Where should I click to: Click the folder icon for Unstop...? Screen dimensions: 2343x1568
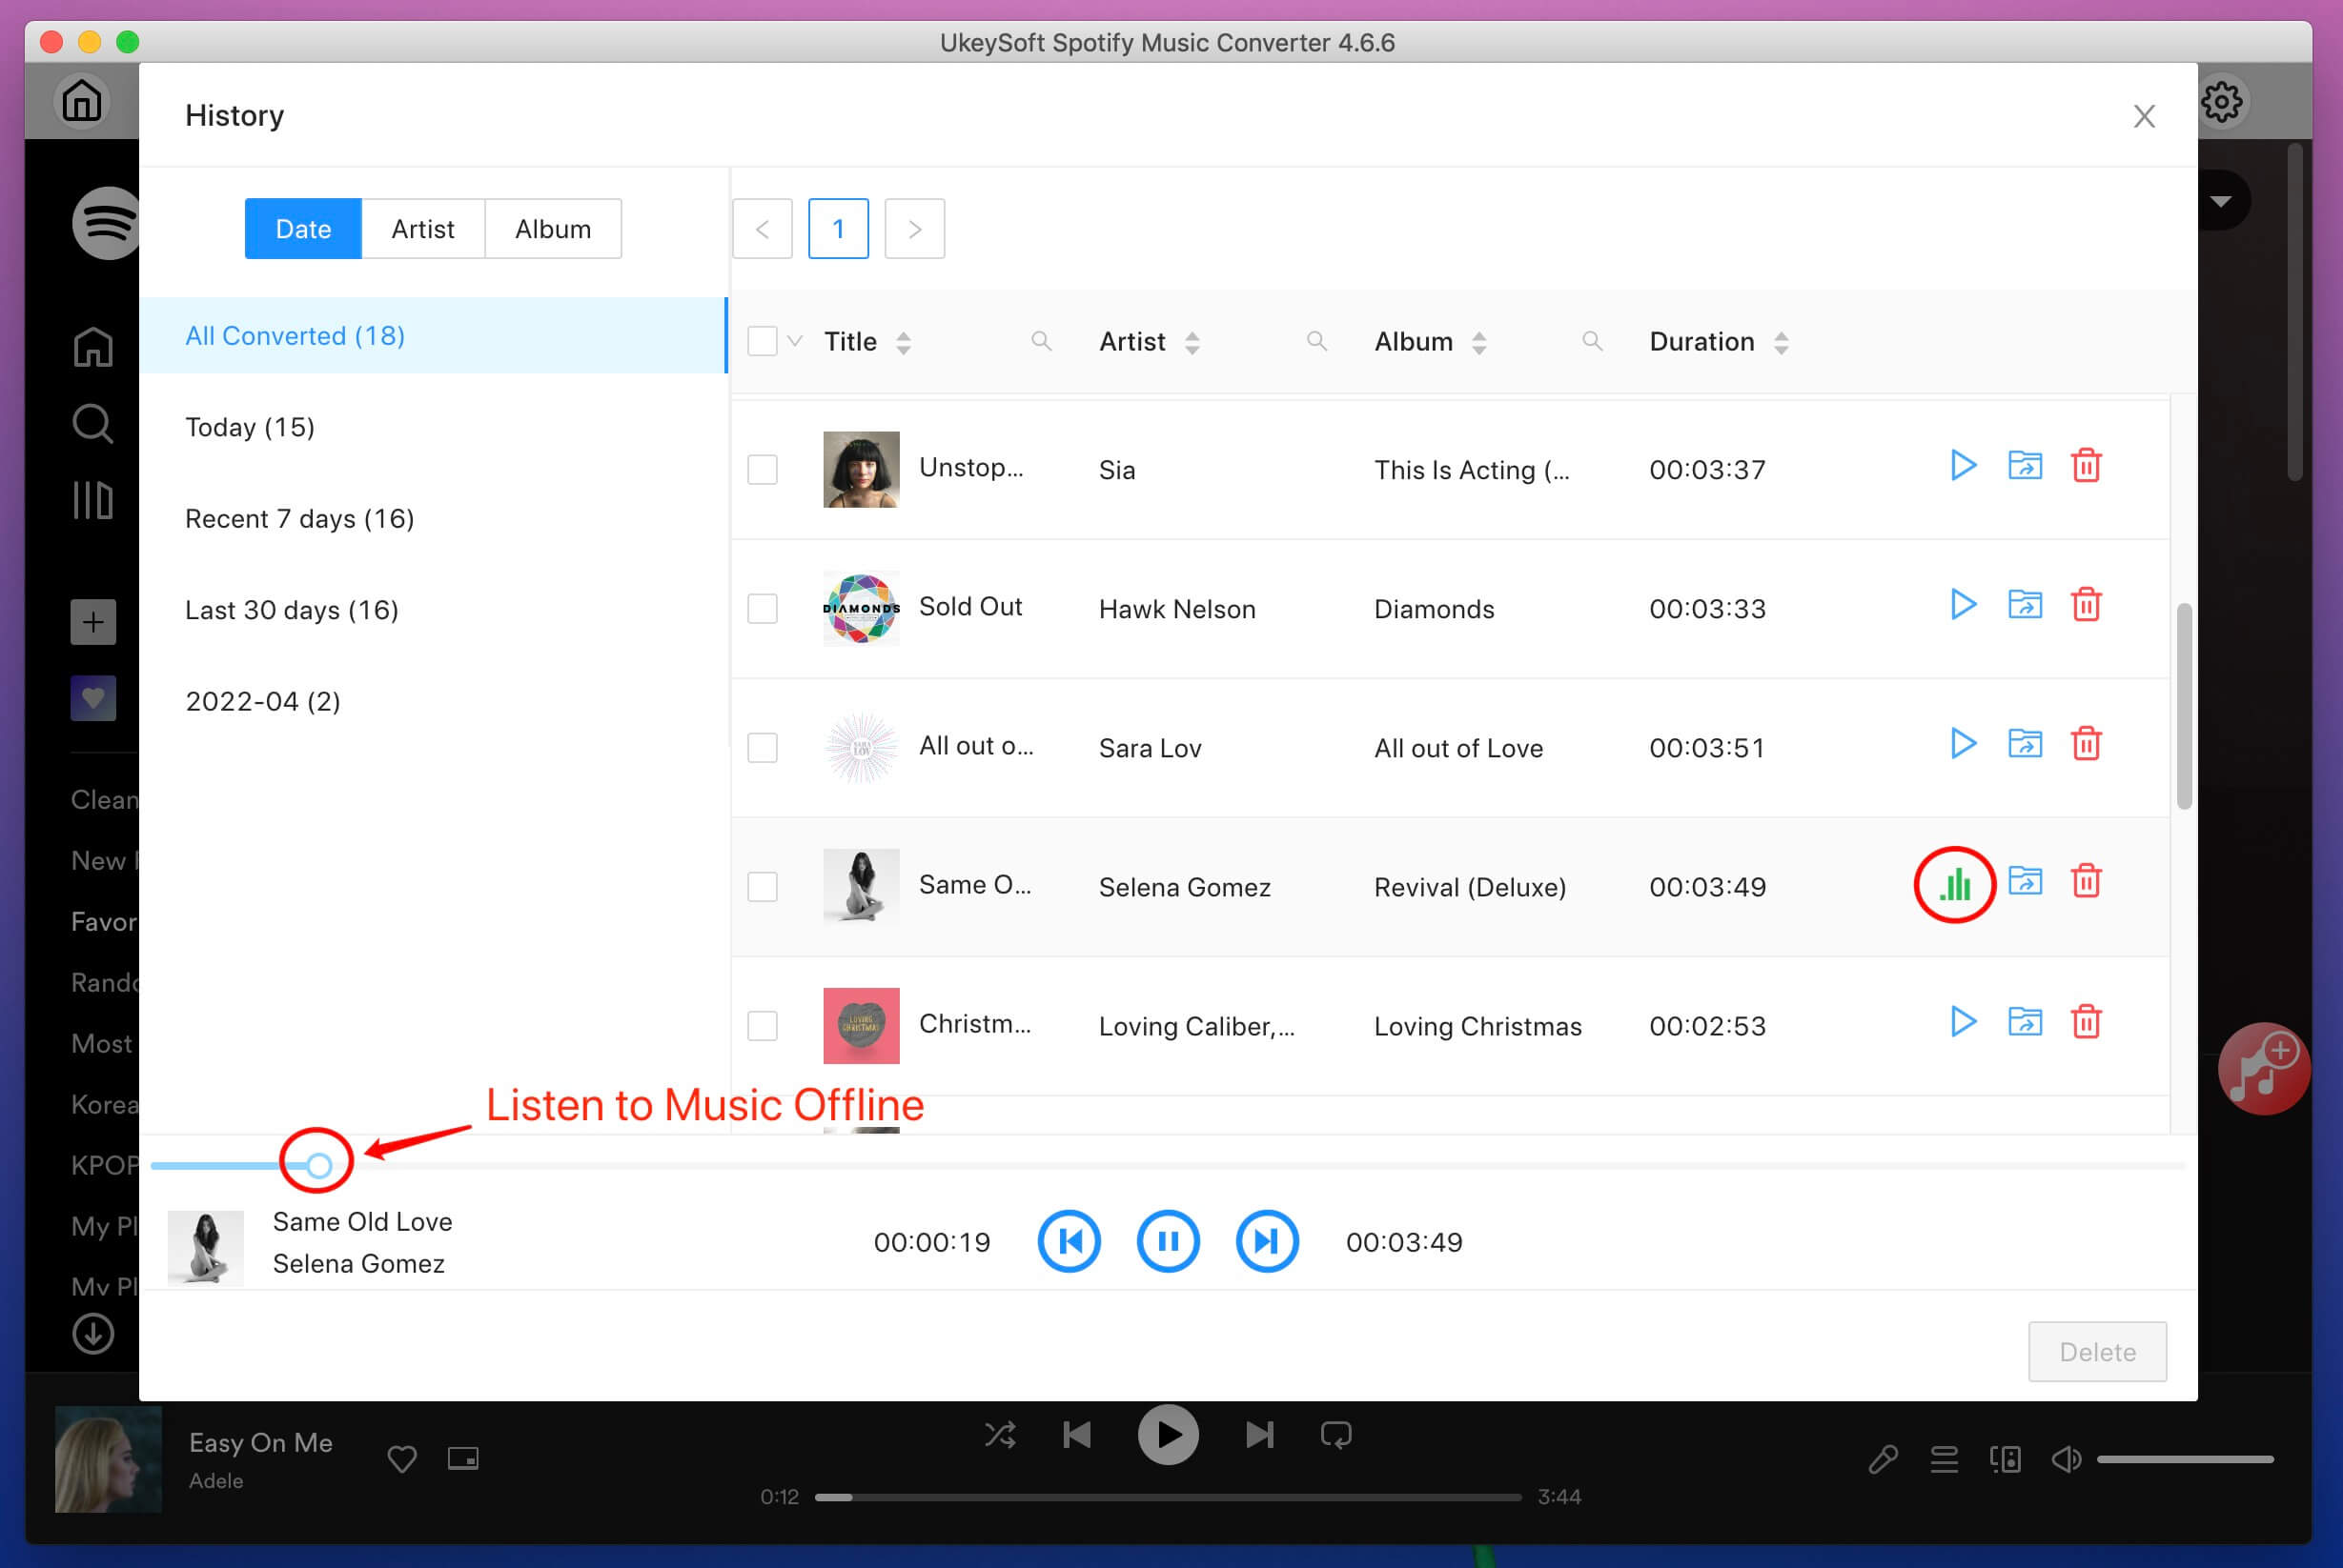pos(2025,466)
